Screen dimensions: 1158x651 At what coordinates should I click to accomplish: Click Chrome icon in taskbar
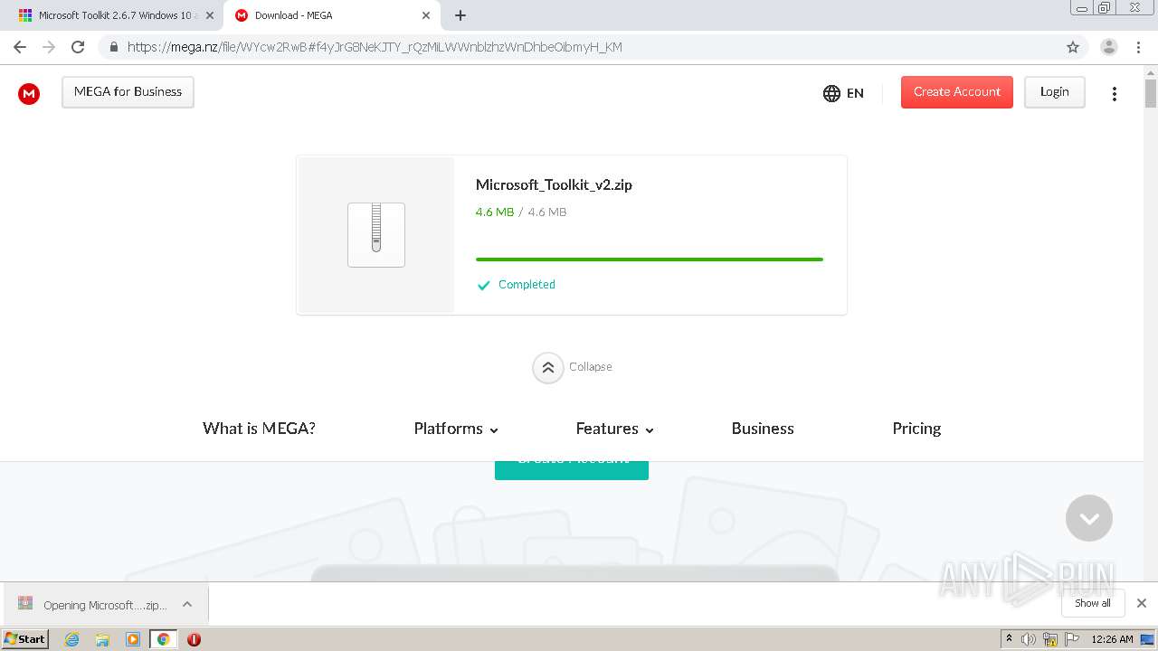[x=163, y=639]
